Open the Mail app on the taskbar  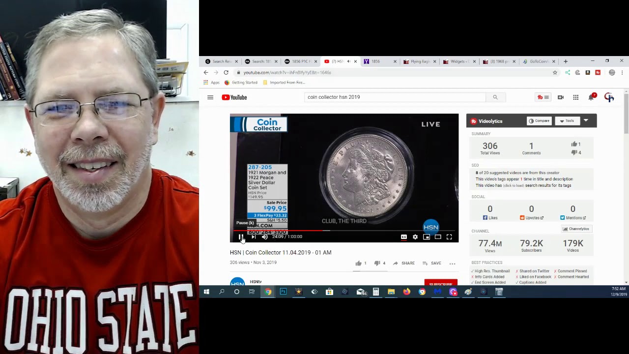361,292
